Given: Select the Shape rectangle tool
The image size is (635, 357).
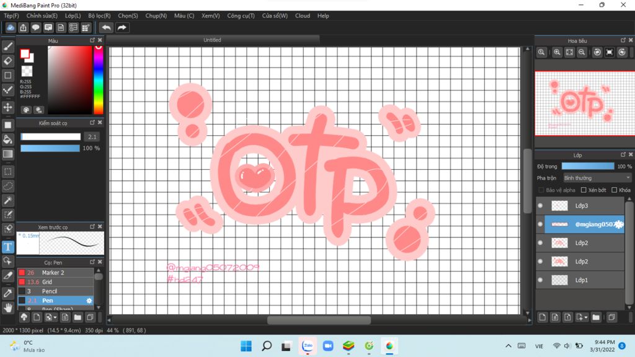Looking at the screenshot, I should point(7,75).
